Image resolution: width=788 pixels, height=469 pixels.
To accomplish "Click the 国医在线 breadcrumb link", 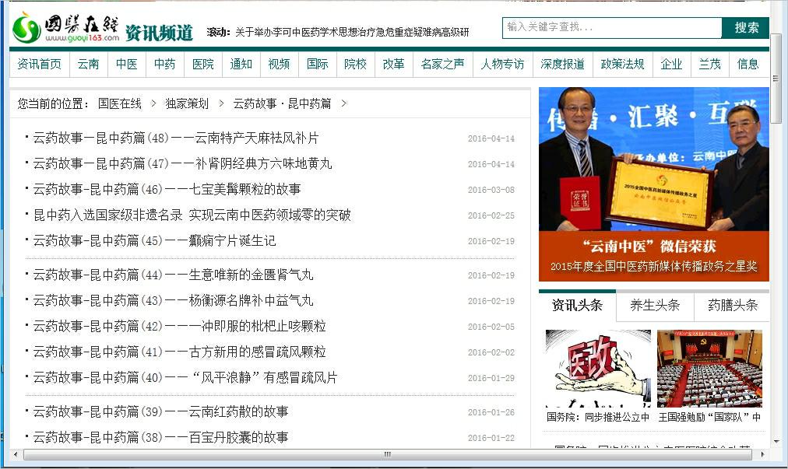I will (x=120, y=103).
